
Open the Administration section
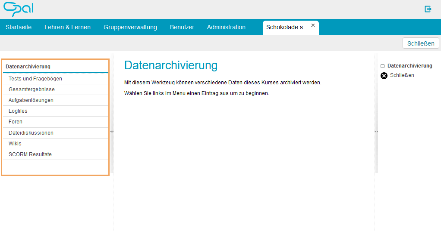[x=226, y=27]
